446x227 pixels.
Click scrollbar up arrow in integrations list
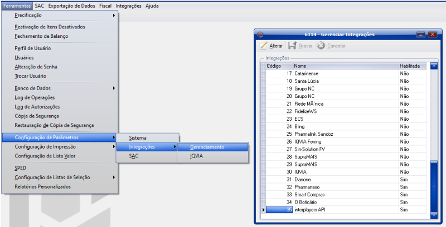coord(434,66)
